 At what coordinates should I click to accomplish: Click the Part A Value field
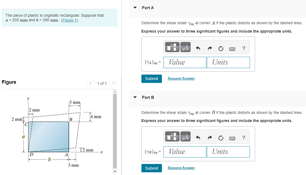pos(185,62)
